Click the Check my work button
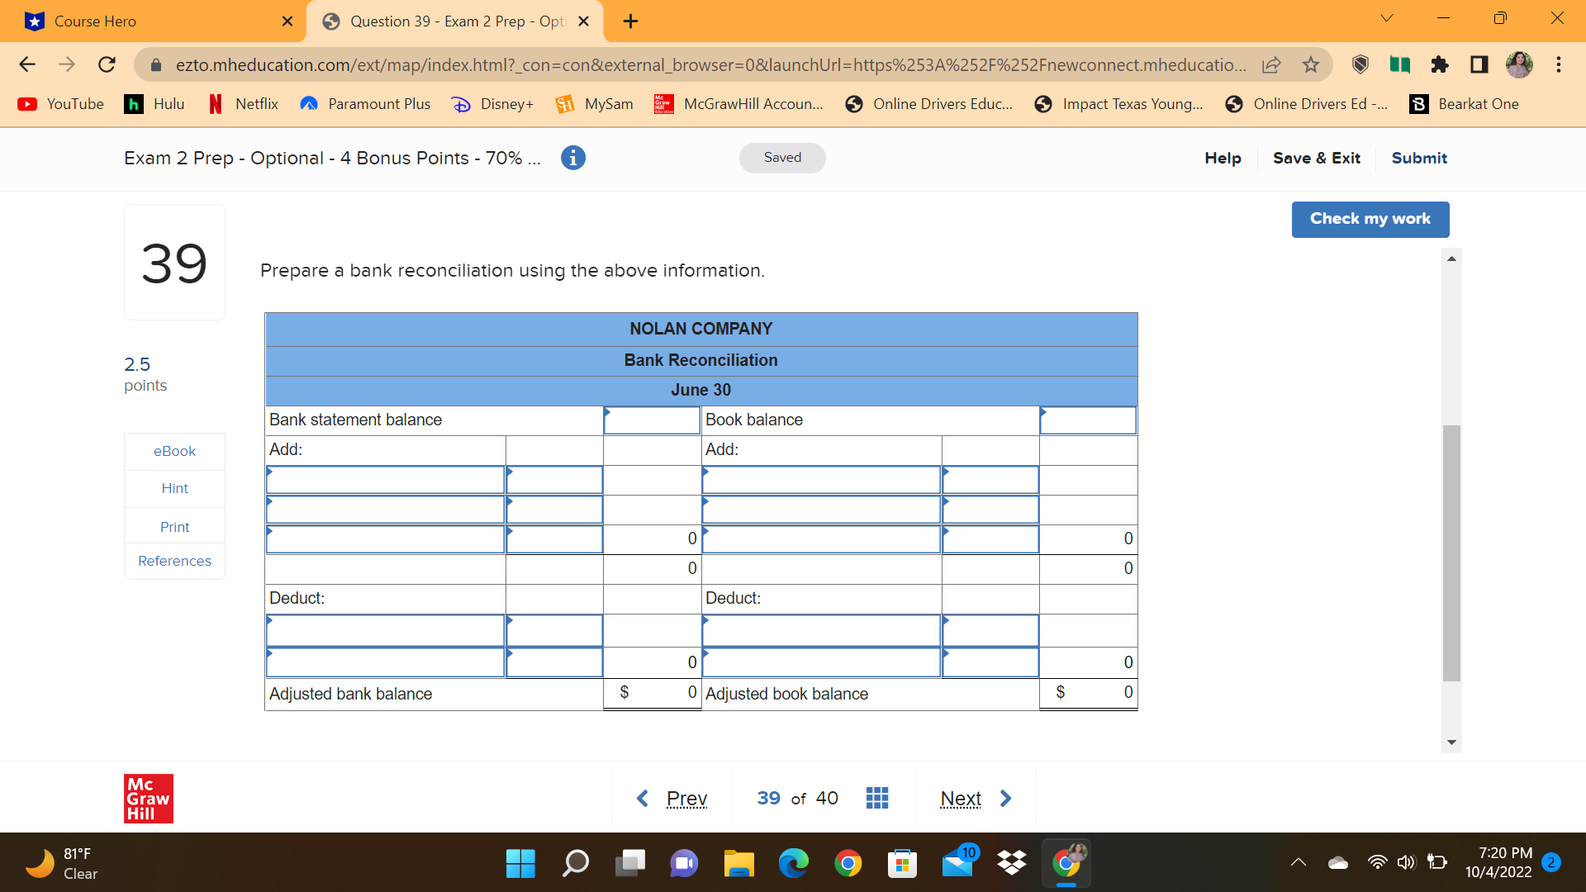This screenshot has height=892, width=1586. [1370, 219]
